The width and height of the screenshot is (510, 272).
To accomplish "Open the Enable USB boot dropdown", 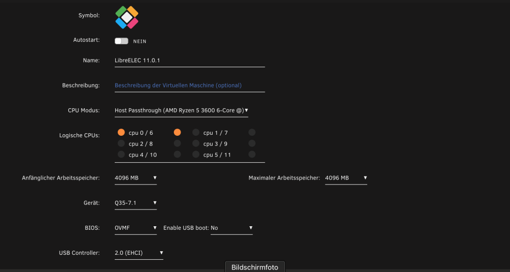I will pyautogui.click(x=232, y=228).
